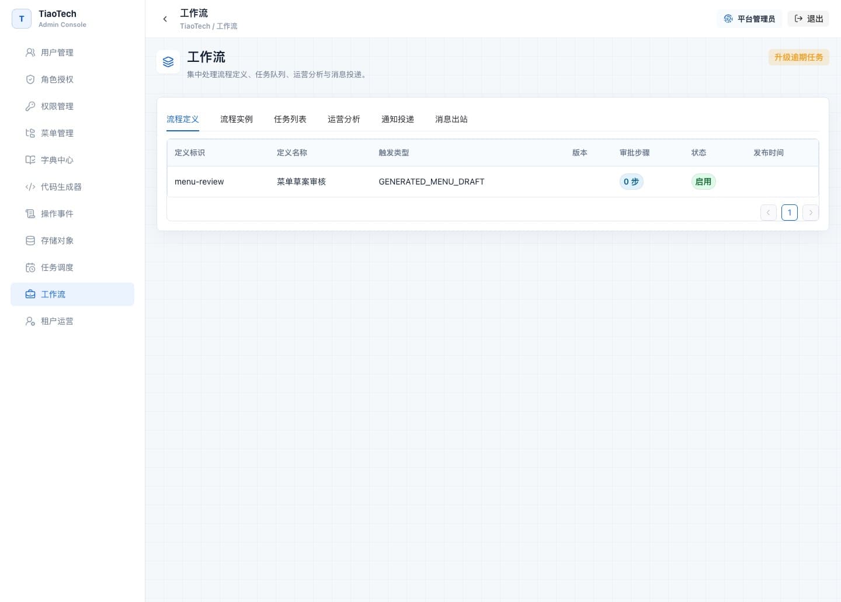Open 代码生成器 in the sidebar
The width and height of the screenshot is (841, 602).
(72, 187)
